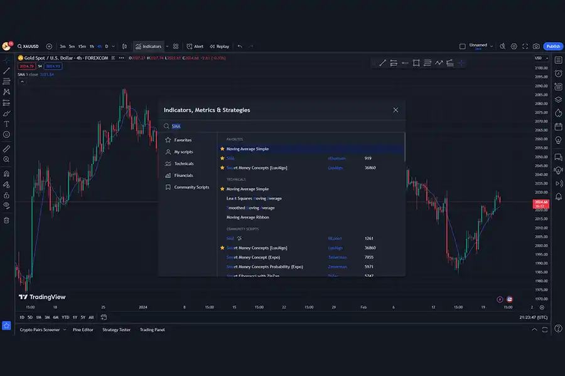This screenshot has height=376, width=565.
Task: Select the YTD date range
Action: (65, 317)
